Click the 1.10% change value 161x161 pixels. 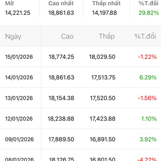[x=149, y=119]
